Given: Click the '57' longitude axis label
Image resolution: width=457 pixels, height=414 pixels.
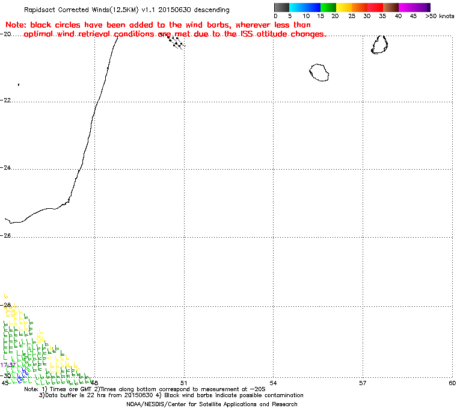Looking at the screenshot, I should [x=363, y=383].
